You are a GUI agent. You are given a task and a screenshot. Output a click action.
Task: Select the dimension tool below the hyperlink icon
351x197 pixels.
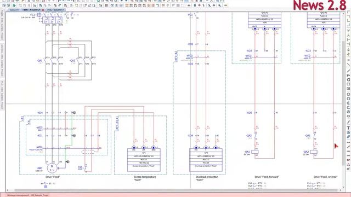click(x=348, y=142)
